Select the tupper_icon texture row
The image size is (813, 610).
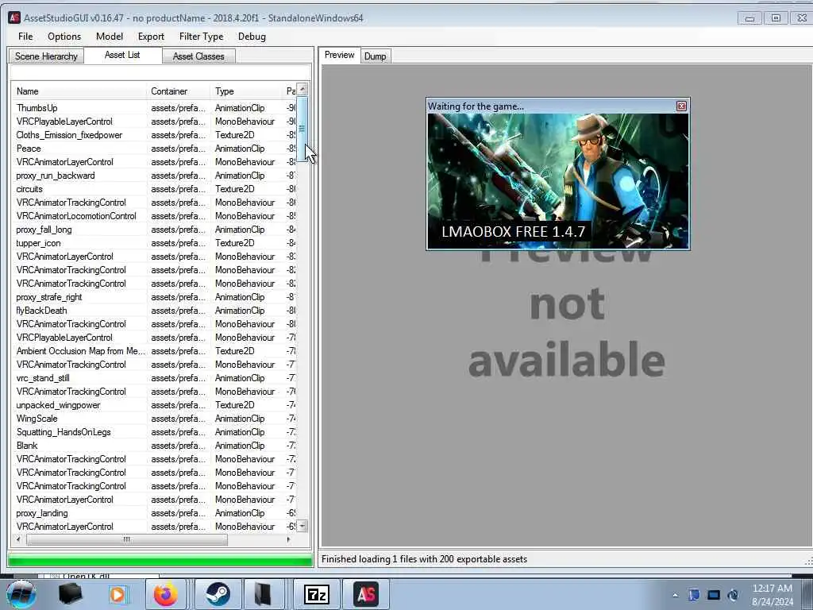(154, 243)
